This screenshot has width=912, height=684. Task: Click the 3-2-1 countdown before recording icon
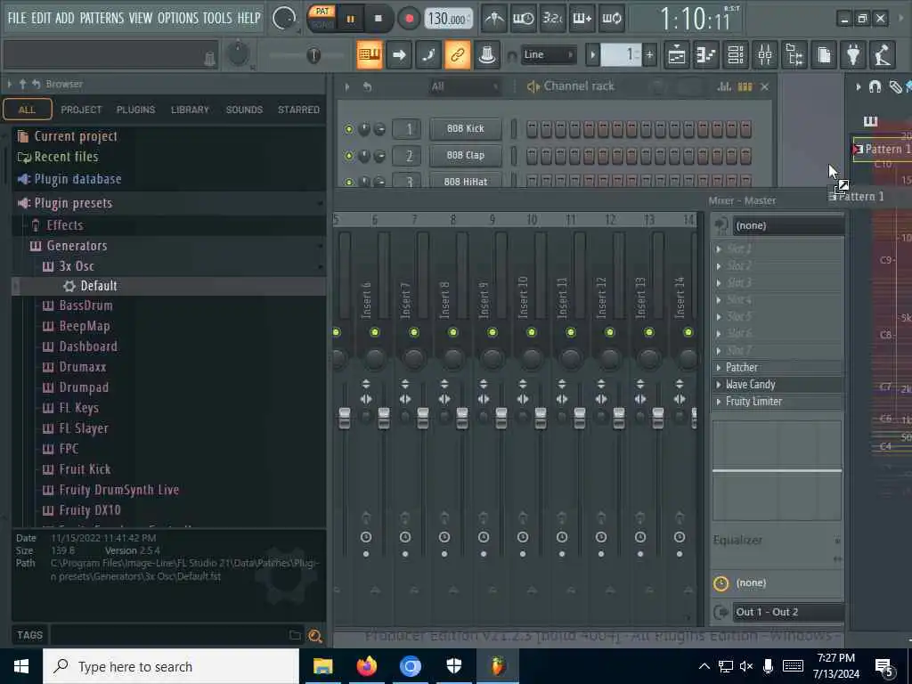[552, 19]
